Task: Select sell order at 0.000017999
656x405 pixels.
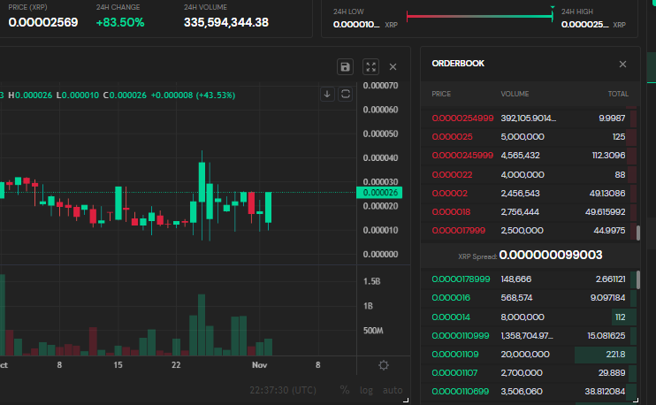Action: click(529, 231)
